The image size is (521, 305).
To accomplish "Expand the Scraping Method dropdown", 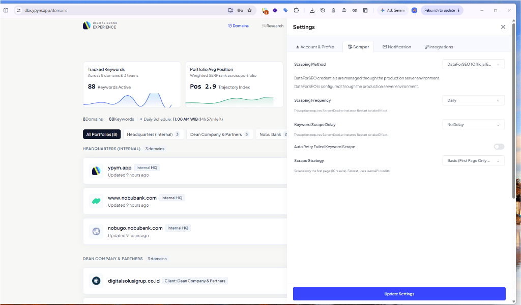I will point(473,64).
